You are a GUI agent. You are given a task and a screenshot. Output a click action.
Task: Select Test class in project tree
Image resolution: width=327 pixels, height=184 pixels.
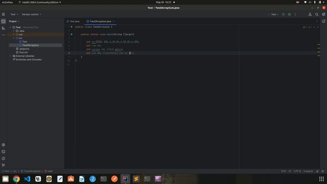click(x=25, y=42)
